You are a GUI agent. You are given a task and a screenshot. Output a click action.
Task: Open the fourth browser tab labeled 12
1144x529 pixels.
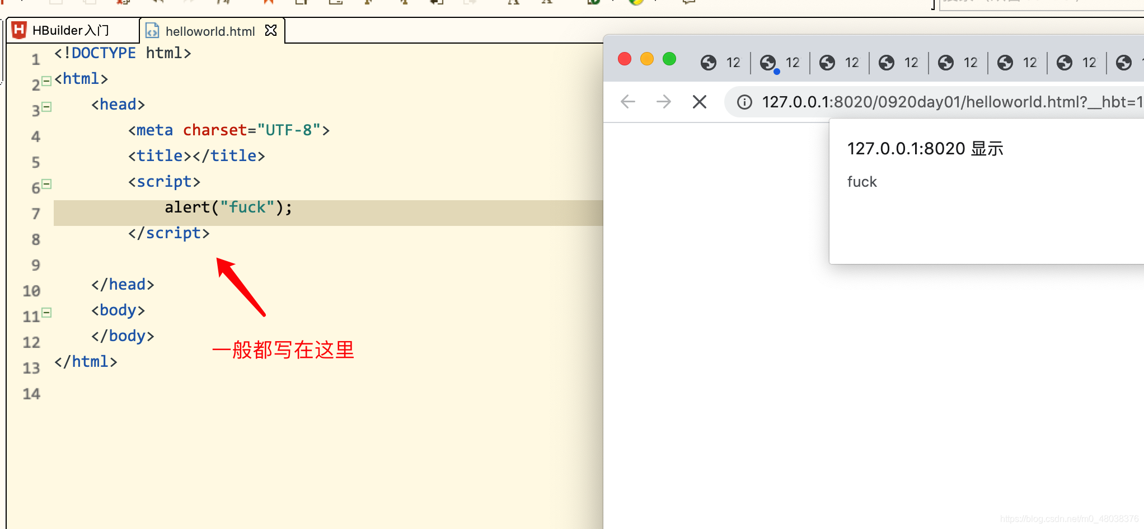(x=899, y=63)
